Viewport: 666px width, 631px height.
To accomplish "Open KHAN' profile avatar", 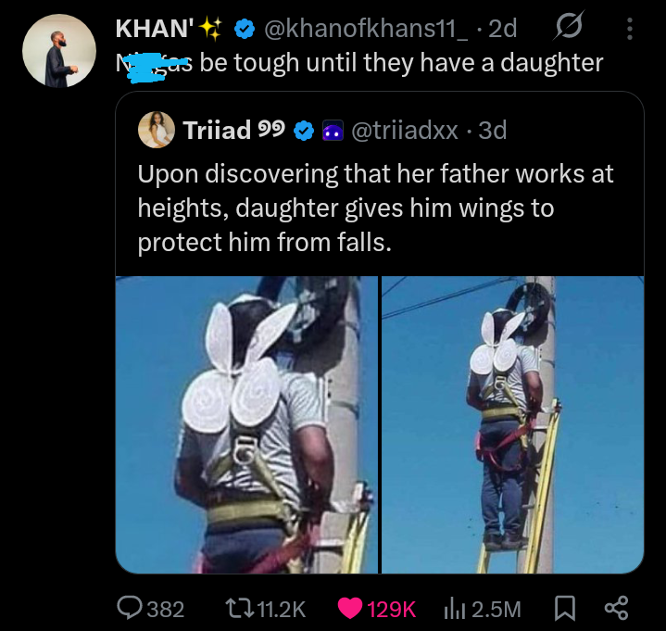I will coord(59,51).
